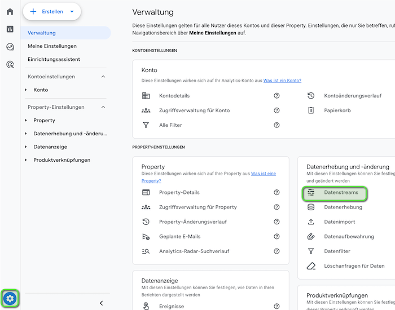Open Datenstreams settings
This screenshot has height=310, width=395.
[340, 193]
